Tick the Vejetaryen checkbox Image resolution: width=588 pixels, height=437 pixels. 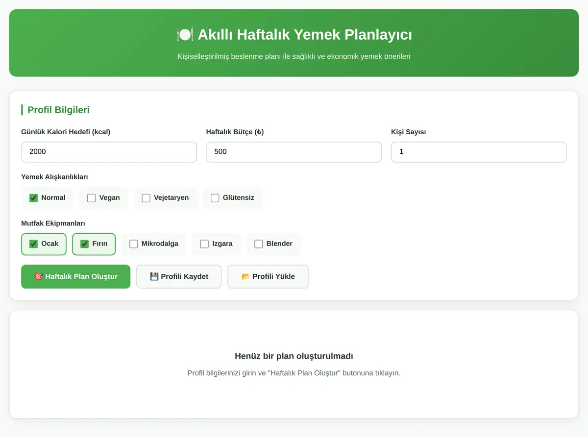click(x=146, y=198)
